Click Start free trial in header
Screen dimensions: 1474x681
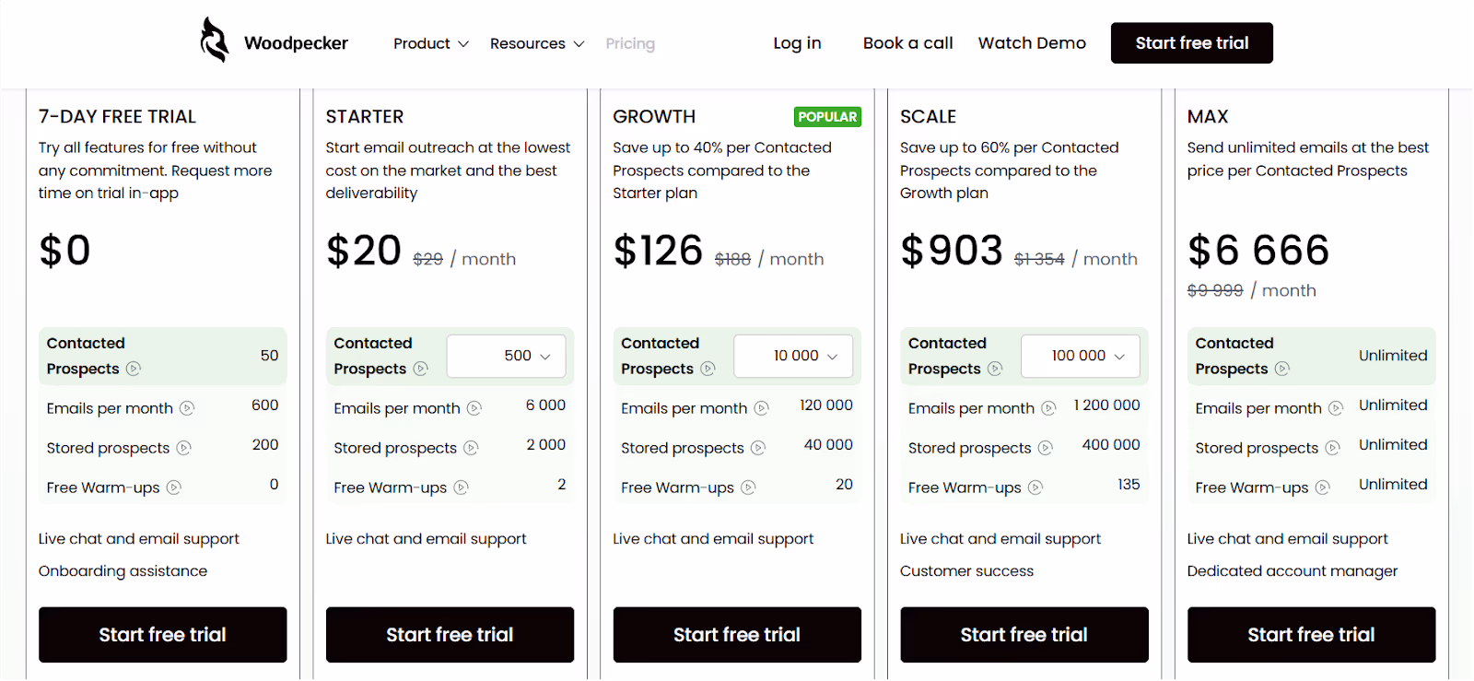click(x=1191, y=43)
